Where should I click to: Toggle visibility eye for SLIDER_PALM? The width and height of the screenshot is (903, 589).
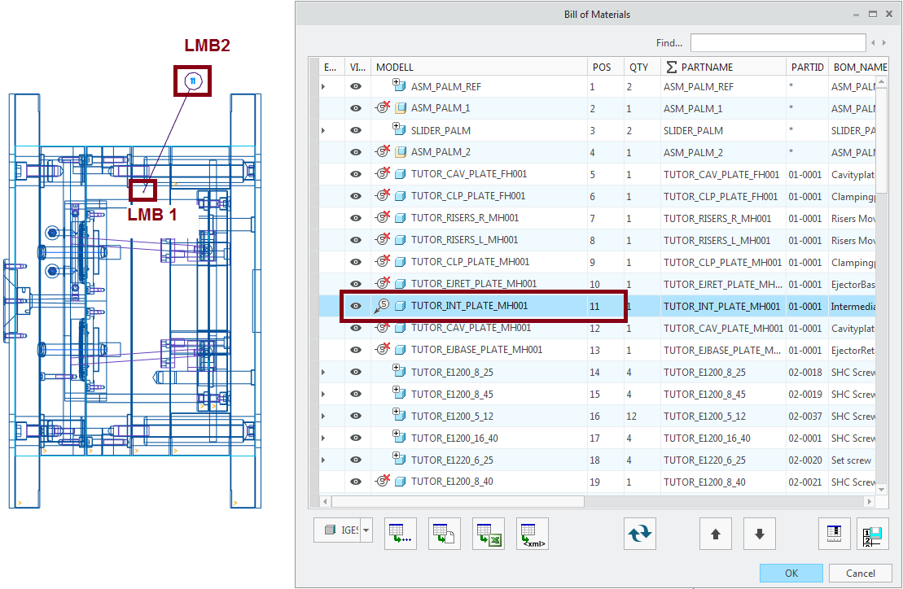pos(356,130)
